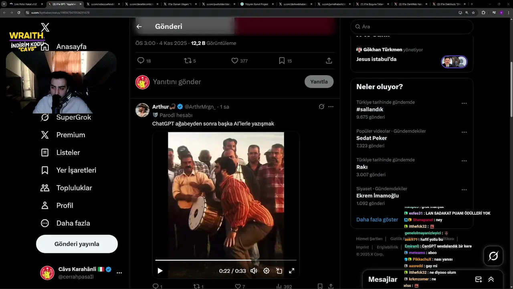This screenshot has height=289, width=513.
Task: Click reply icon with 18 replies
Action: point(141,61)
